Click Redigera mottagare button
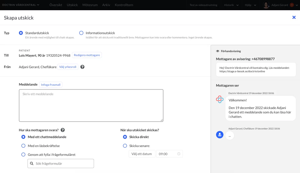The width and height of the screenshot is (300, 173). coord(87,55)
